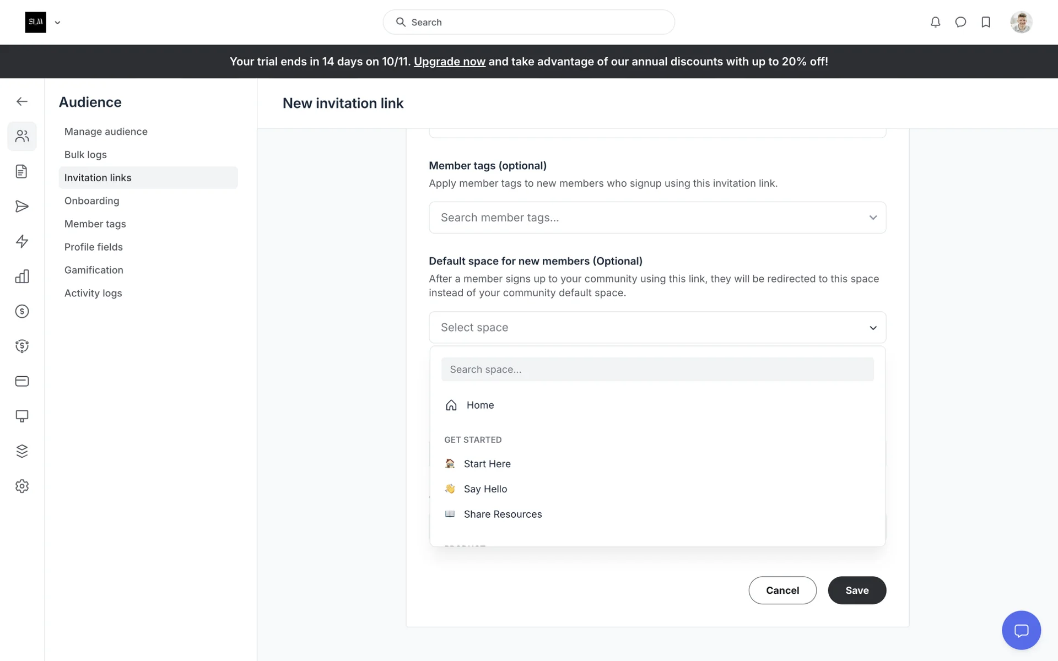Screen dimensions: 1058x661
Task: Open the settings gear icon in the sidebar
Action: coord(22,486)
